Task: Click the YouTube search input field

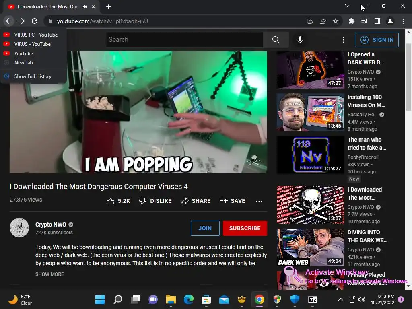Action: click(184, 40)
